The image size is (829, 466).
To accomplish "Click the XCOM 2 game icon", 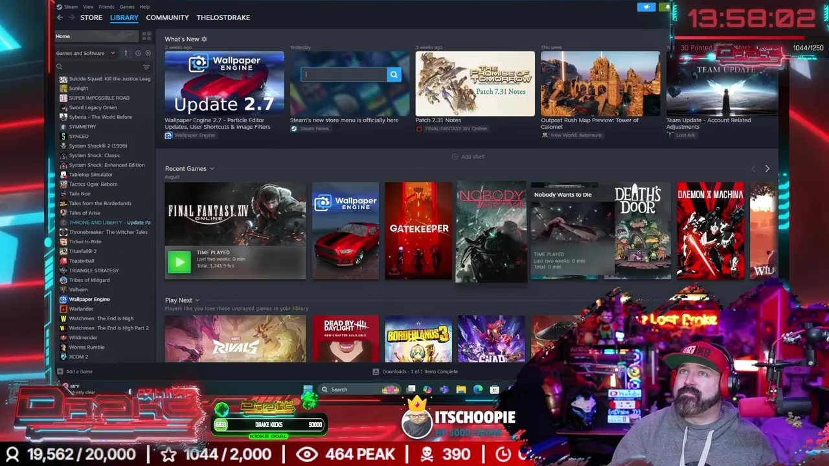I will coord(63,357).
